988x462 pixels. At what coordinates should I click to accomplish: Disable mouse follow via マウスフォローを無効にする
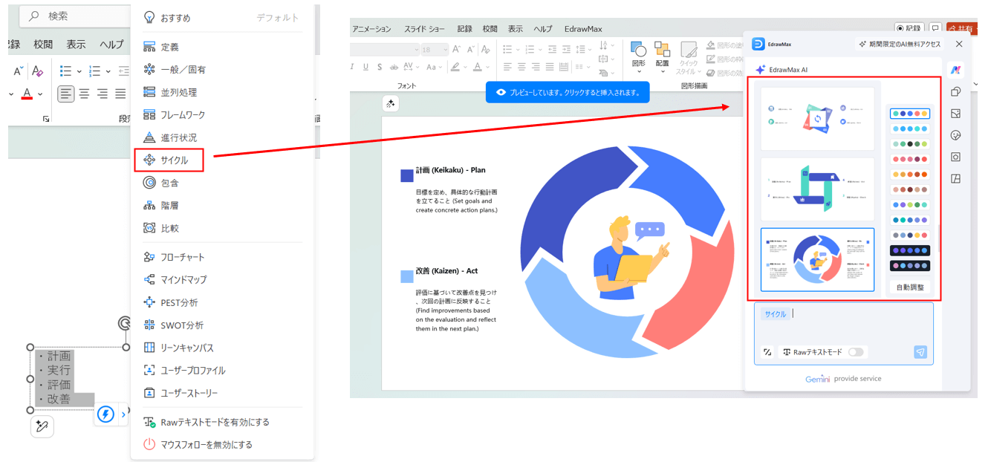click(206, 445)
